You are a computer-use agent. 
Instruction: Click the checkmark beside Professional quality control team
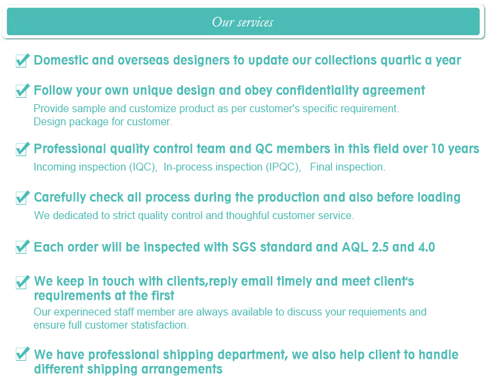(22, 149)
